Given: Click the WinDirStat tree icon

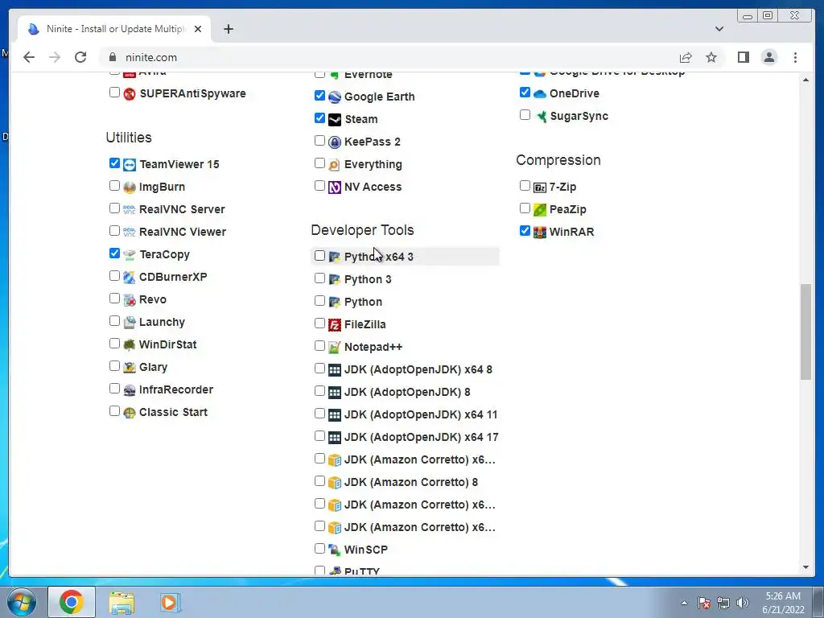Looking at the screenshot, I should 130,344.
